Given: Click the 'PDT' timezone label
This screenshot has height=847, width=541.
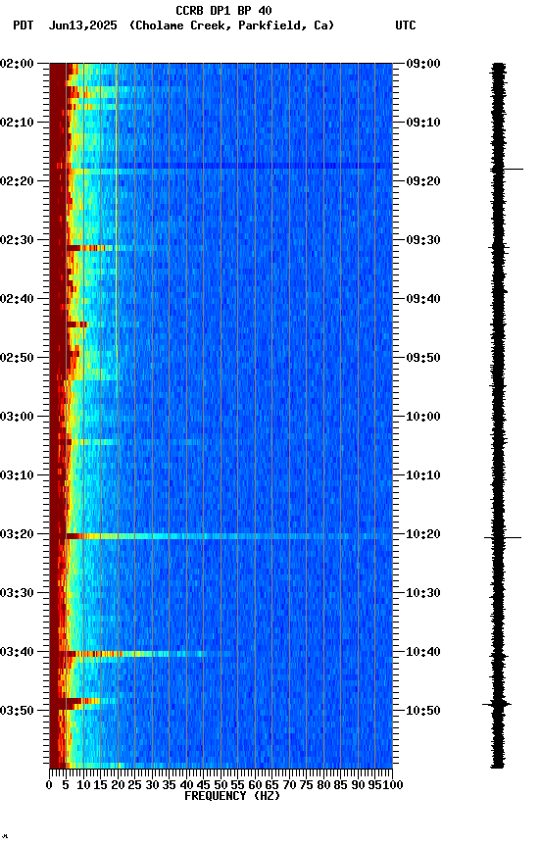Looking at the screenshot, I should (x=24, y=25).
